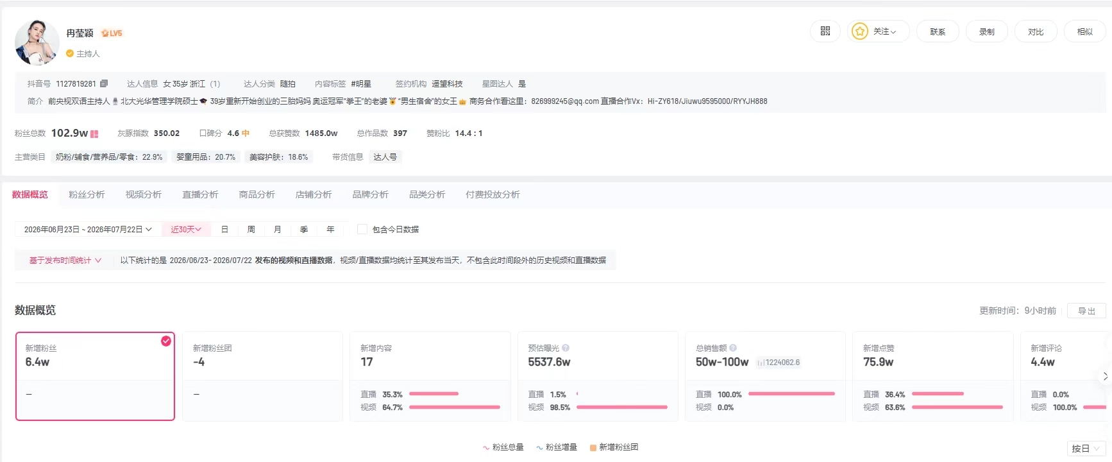This screenshot has width=1112, height=462.
Task: Select the 季 period button
Action: (x=304, y=229)
